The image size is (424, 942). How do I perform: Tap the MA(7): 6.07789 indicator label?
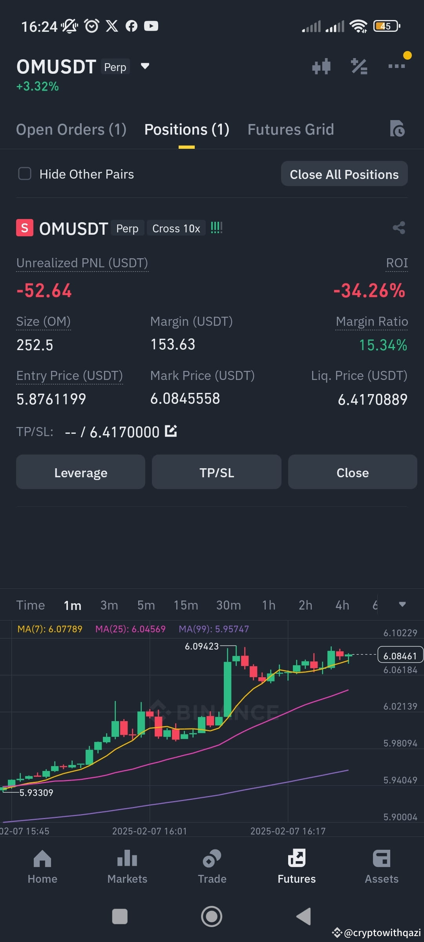(x=50, y=629)
